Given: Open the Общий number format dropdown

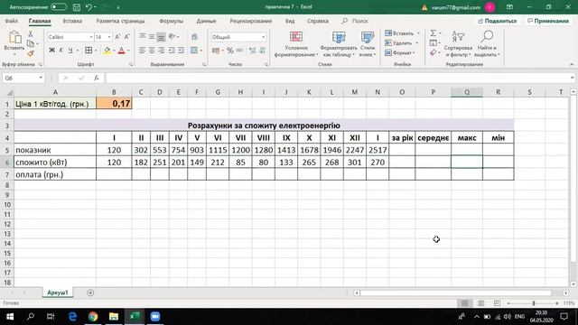Looking at the screenshot, I should coord(263,37).
